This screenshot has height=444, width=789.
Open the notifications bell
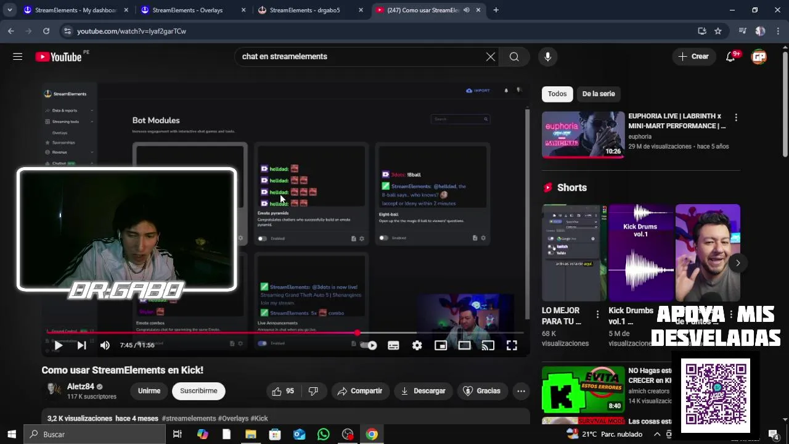[x=730, y=57]
